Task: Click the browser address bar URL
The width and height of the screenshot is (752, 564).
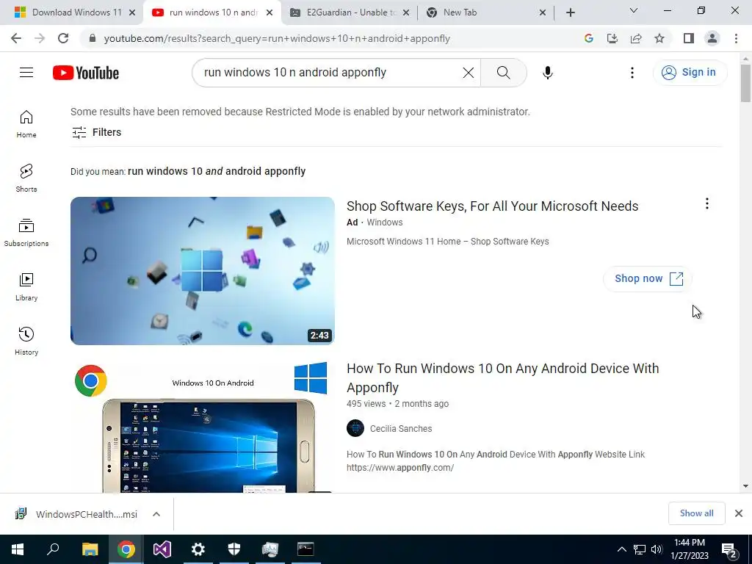Action: point(277,38)
